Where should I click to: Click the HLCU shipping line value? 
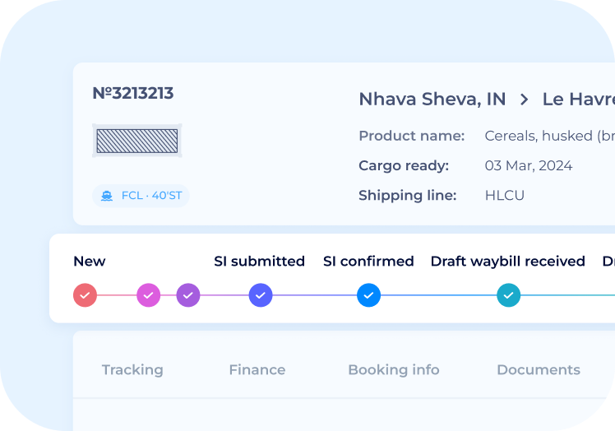coord(505,196)
